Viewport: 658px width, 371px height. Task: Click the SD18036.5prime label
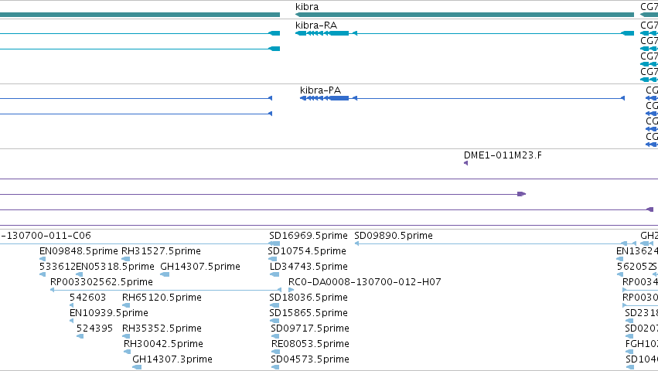[309, 298]
